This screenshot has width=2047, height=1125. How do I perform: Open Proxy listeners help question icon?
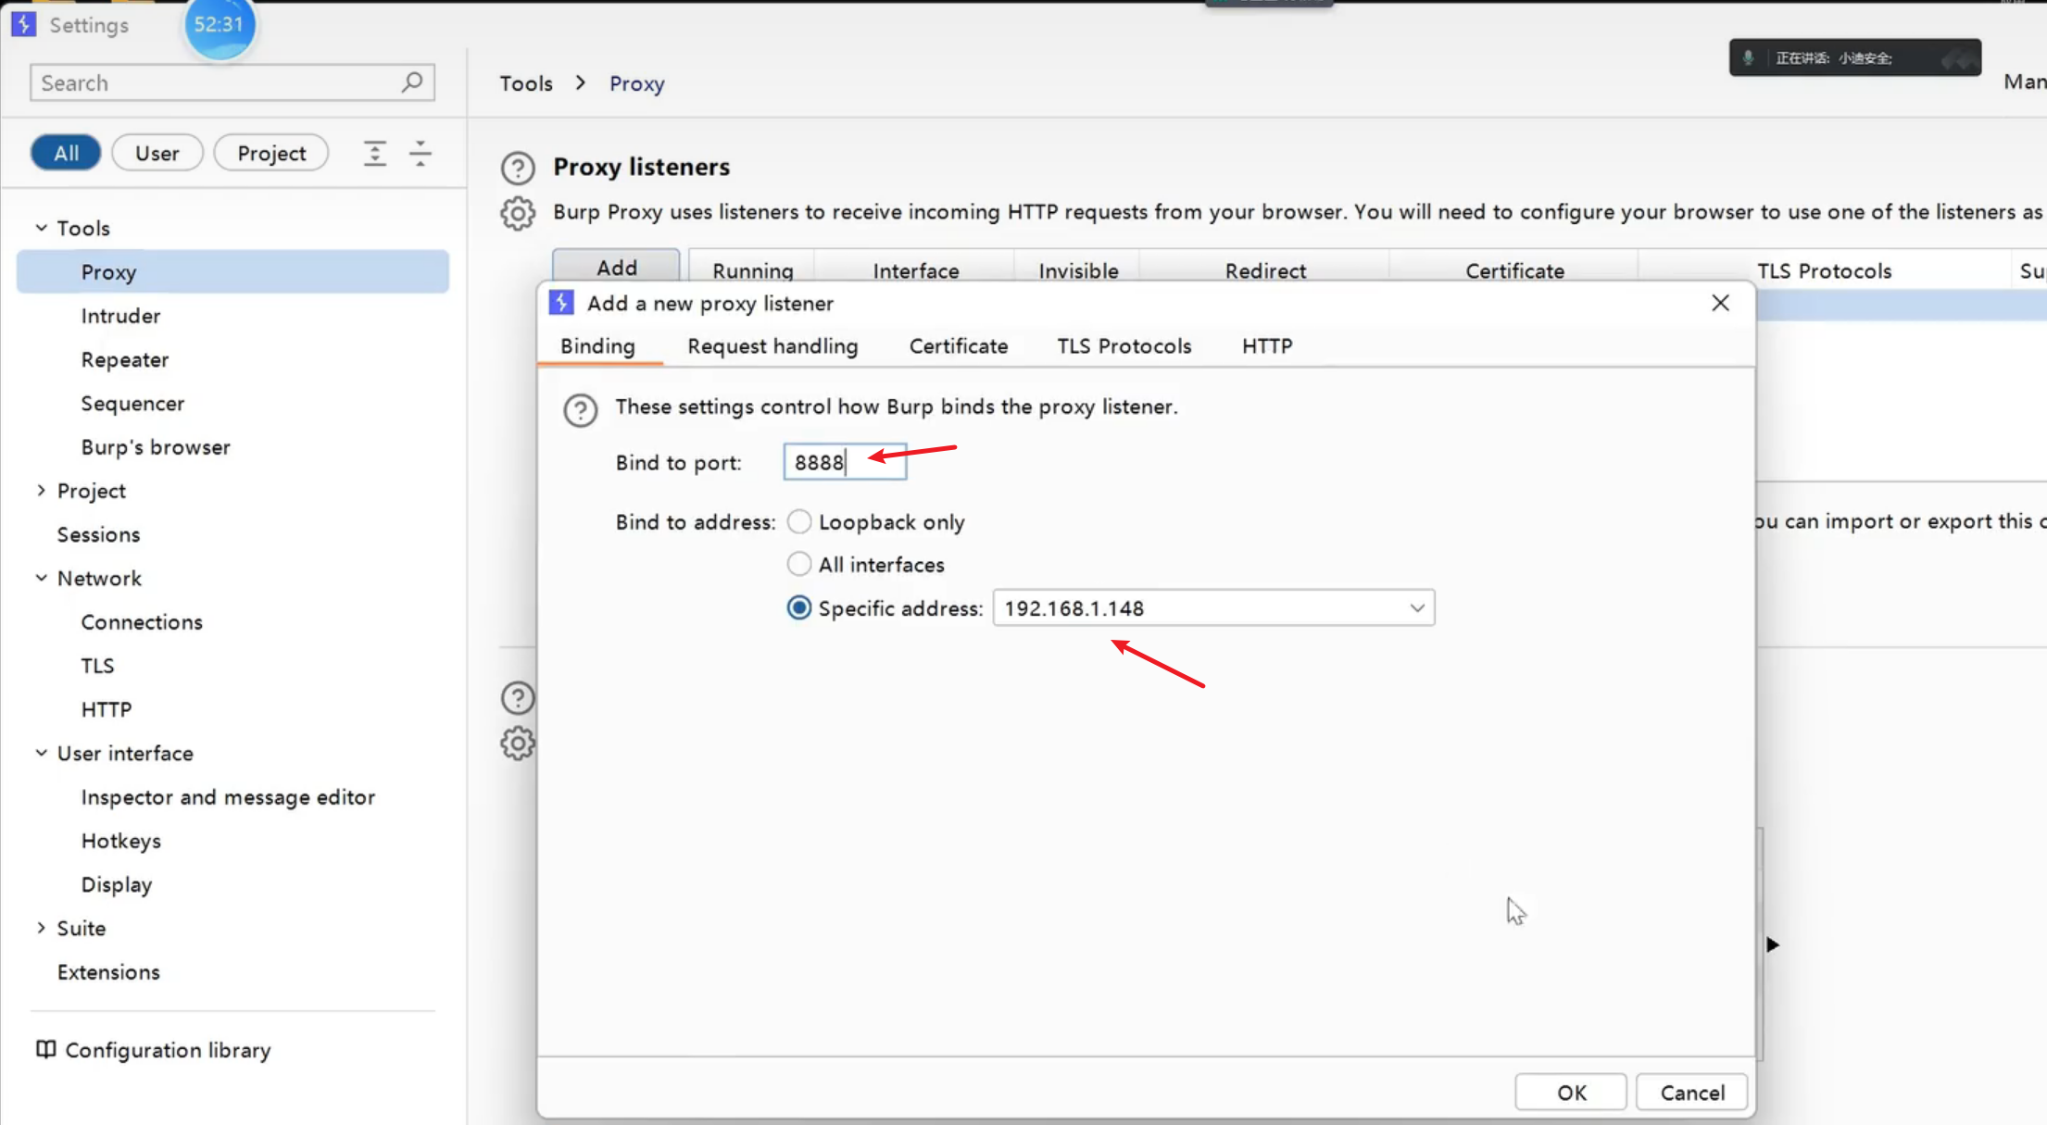point(518,168)
